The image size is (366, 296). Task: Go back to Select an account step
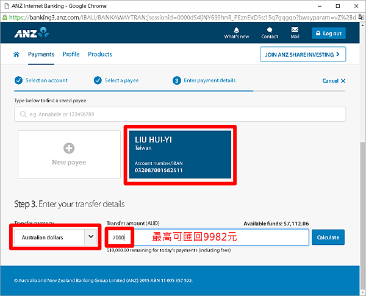point(41,80)
